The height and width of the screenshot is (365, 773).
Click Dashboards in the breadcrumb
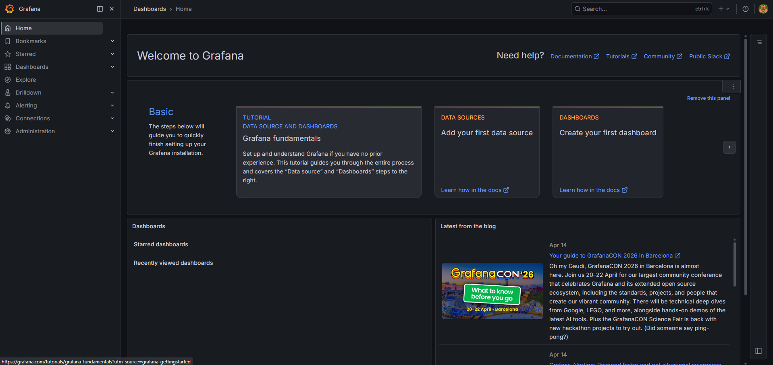tap(149, 8)
